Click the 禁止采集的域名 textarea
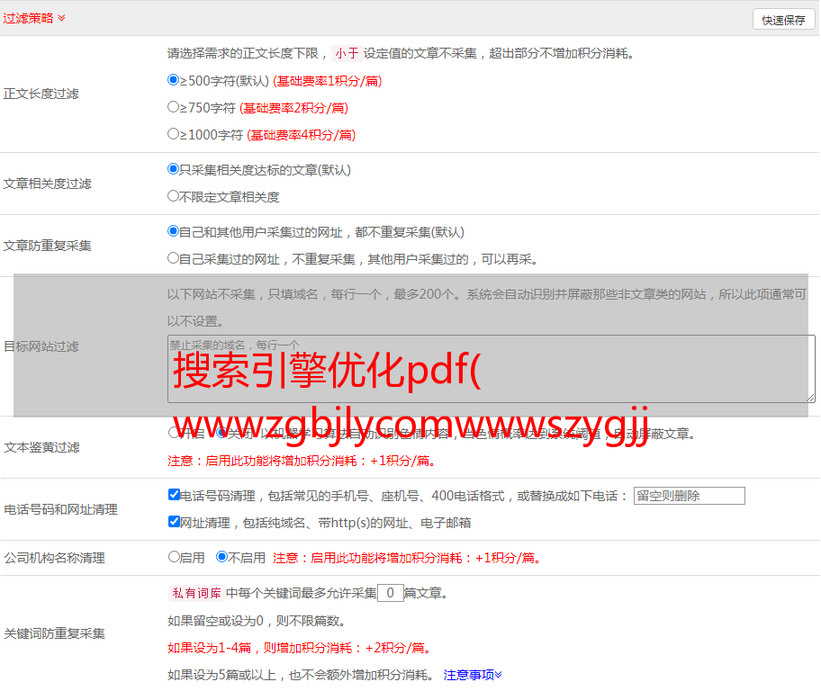Image resolution: width=821 pixels, height=691 pixels. click(492, 369)
